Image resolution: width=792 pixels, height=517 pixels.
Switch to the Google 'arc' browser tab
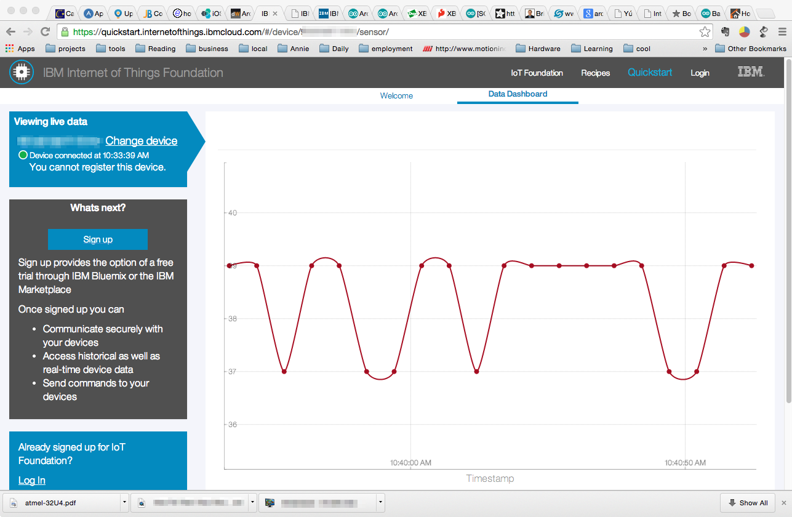[x=593, y=13]
